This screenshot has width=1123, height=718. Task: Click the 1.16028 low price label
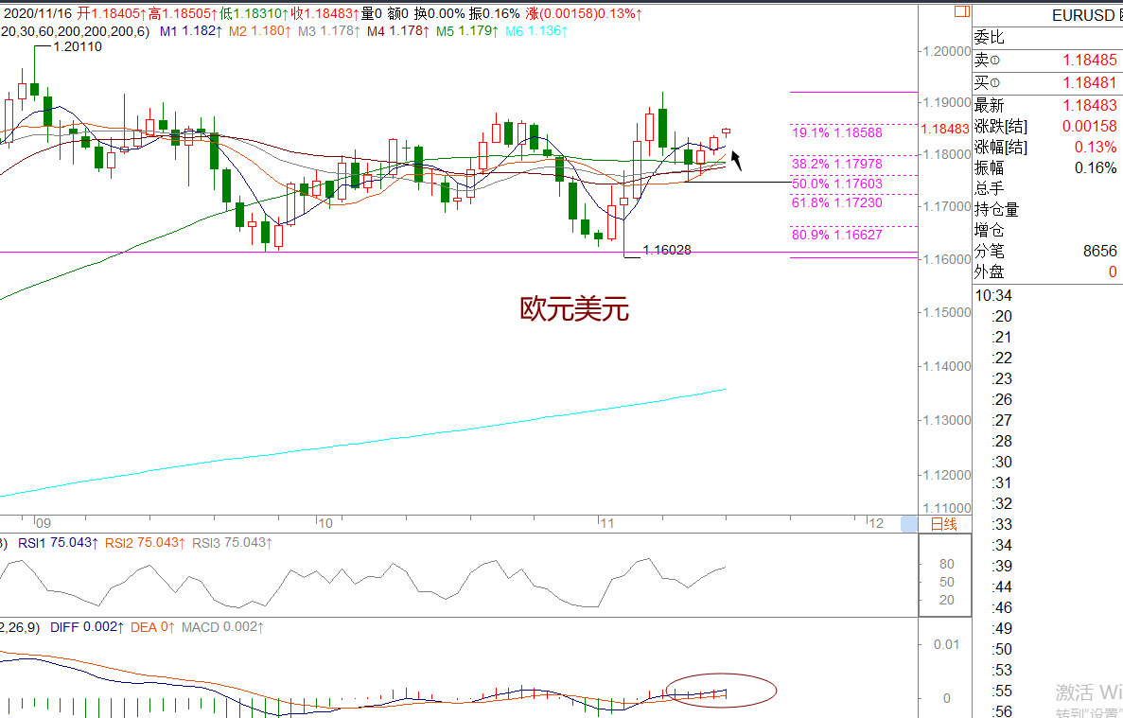tap(667, 250)
